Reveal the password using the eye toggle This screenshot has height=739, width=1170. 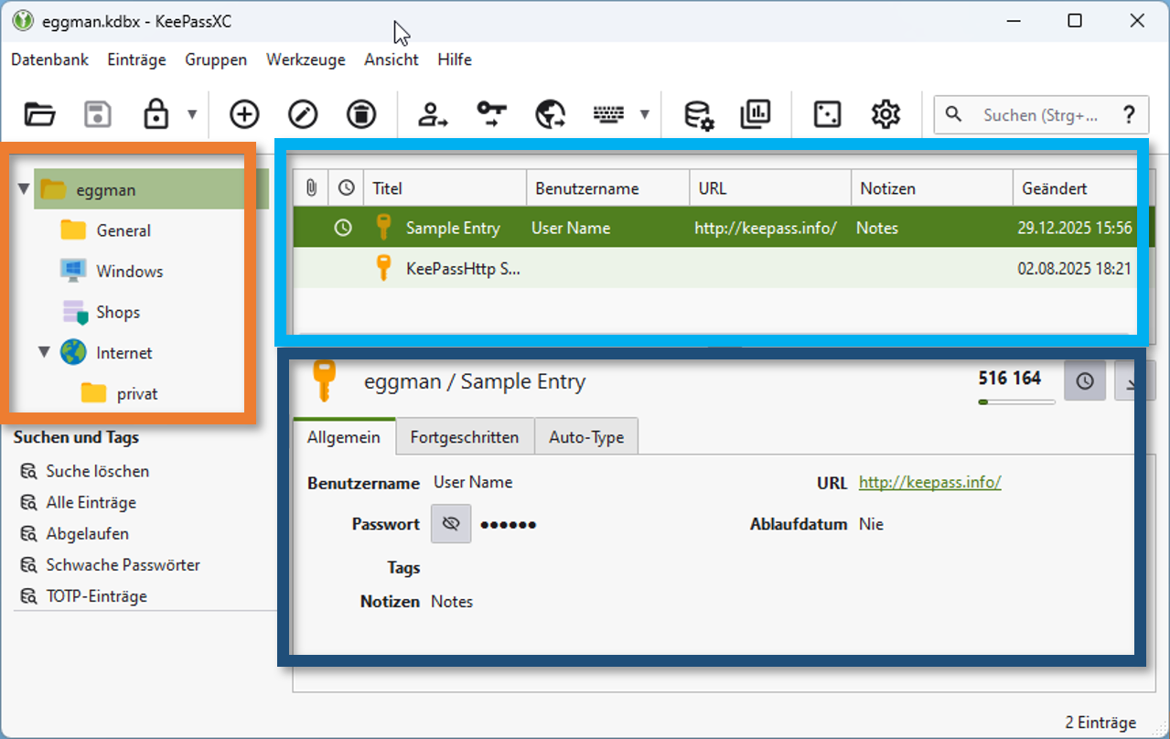click(451, 524)
